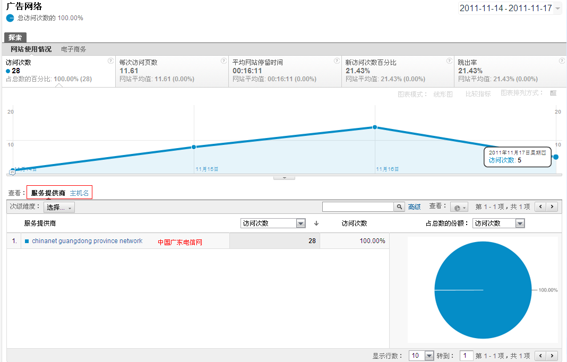This screenshot has height=362, width=567.
Task: Select the 新访问次数百分比 scorecard
Action: coord(398,71)
